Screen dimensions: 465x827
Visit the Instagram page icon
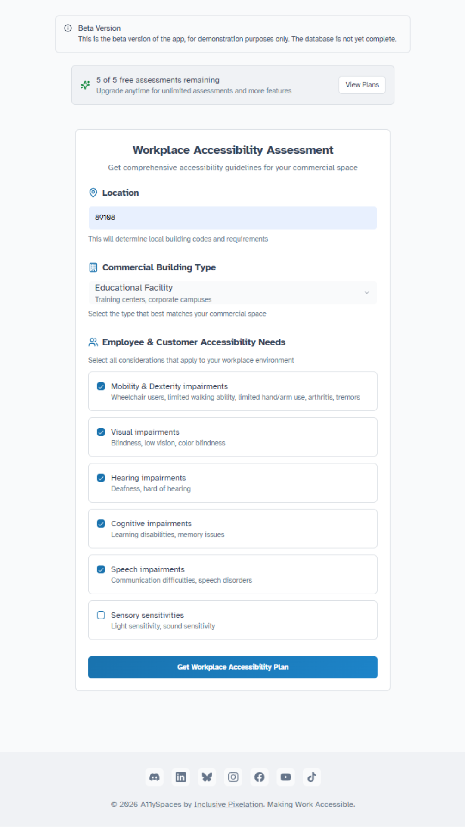pos(233,777)
